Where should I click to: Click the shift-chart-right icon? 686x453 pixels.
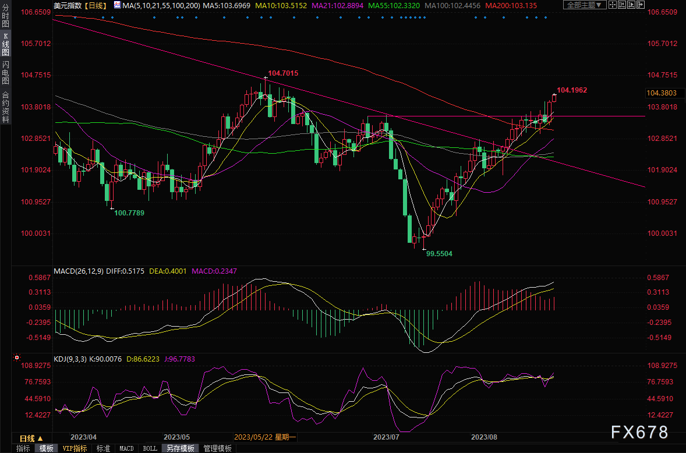coord(641,5)
